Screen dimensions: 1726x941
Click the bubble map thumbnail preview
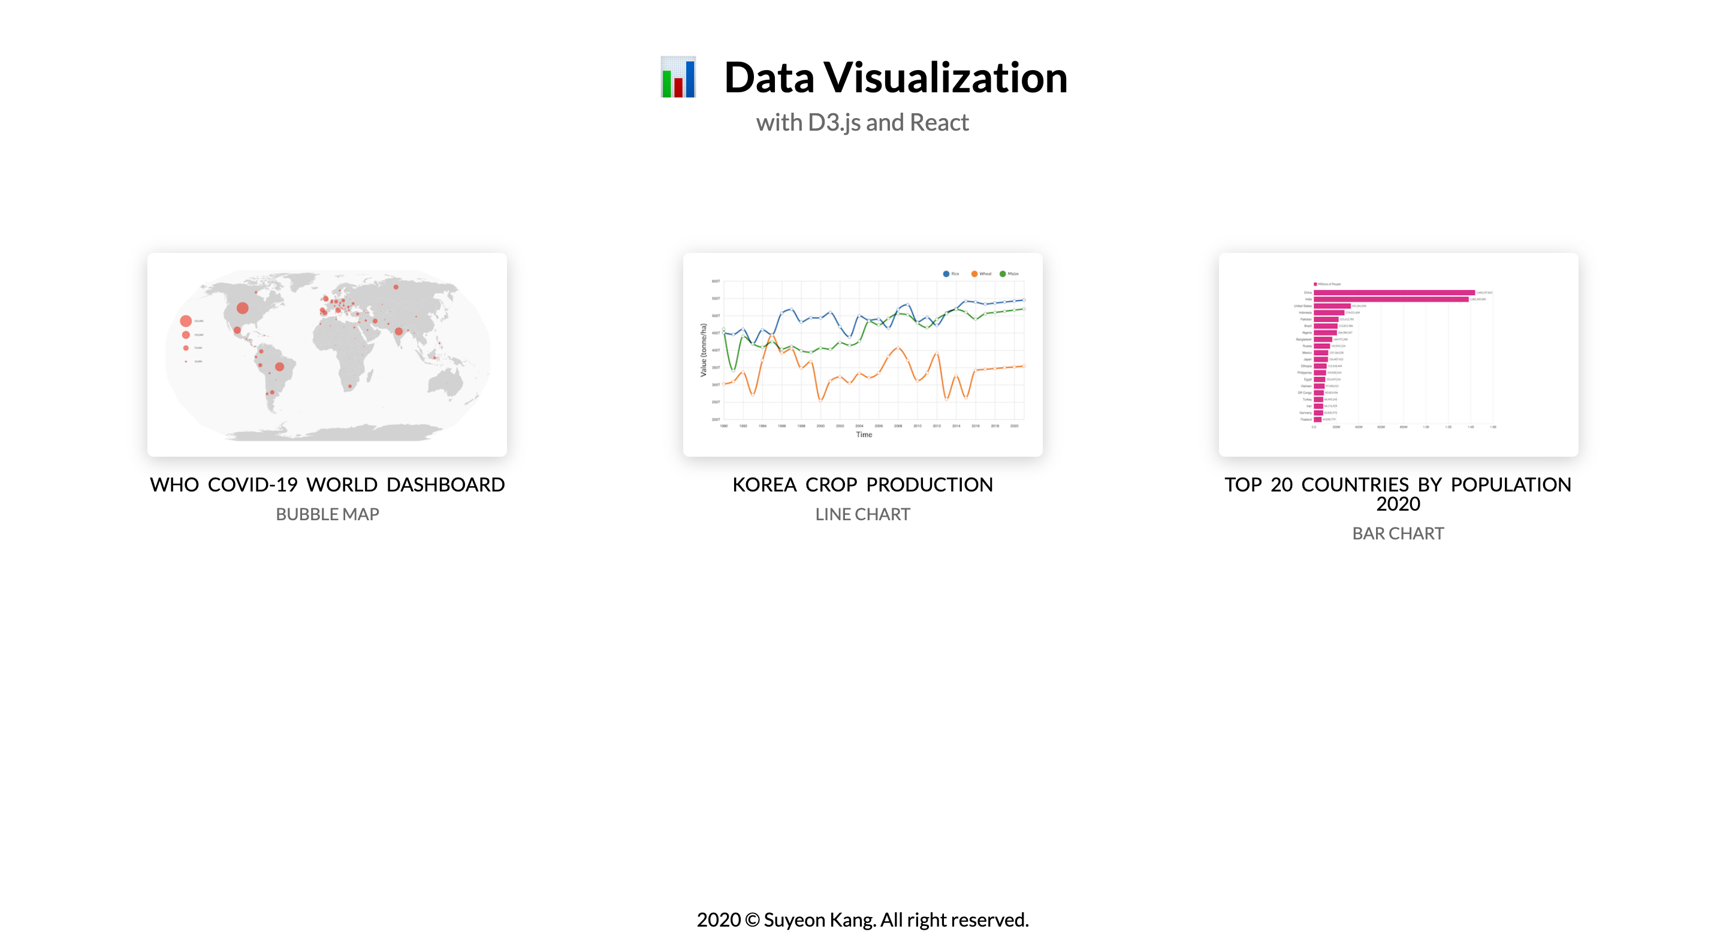click(x=328, y=354)
